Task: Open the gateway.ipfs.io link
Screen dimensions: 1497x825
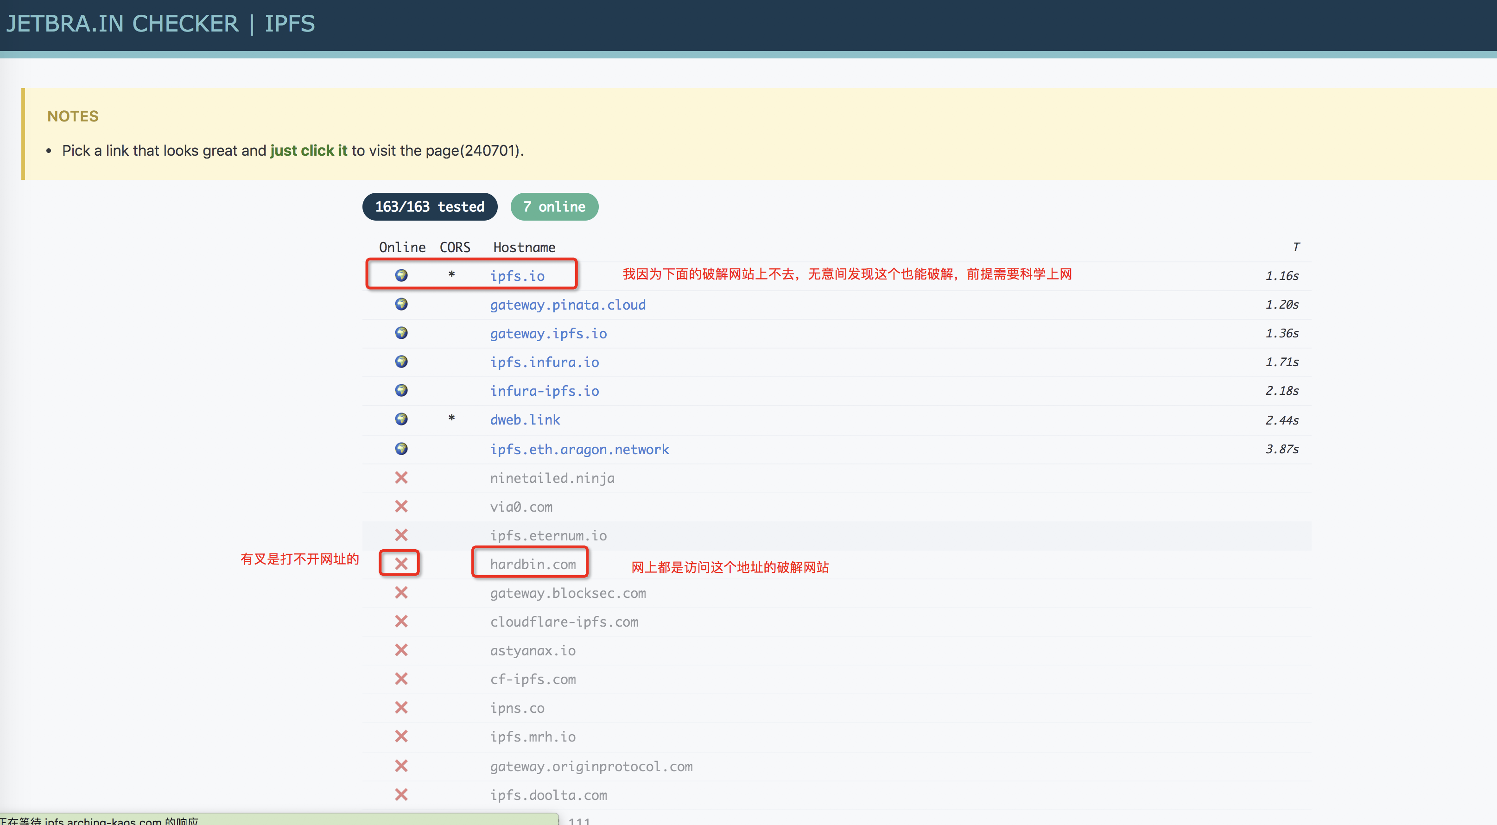Action: (x=548, y=334)
